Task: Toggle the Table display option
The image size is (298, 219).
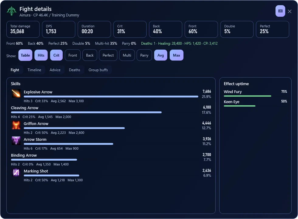Action: 25,55
